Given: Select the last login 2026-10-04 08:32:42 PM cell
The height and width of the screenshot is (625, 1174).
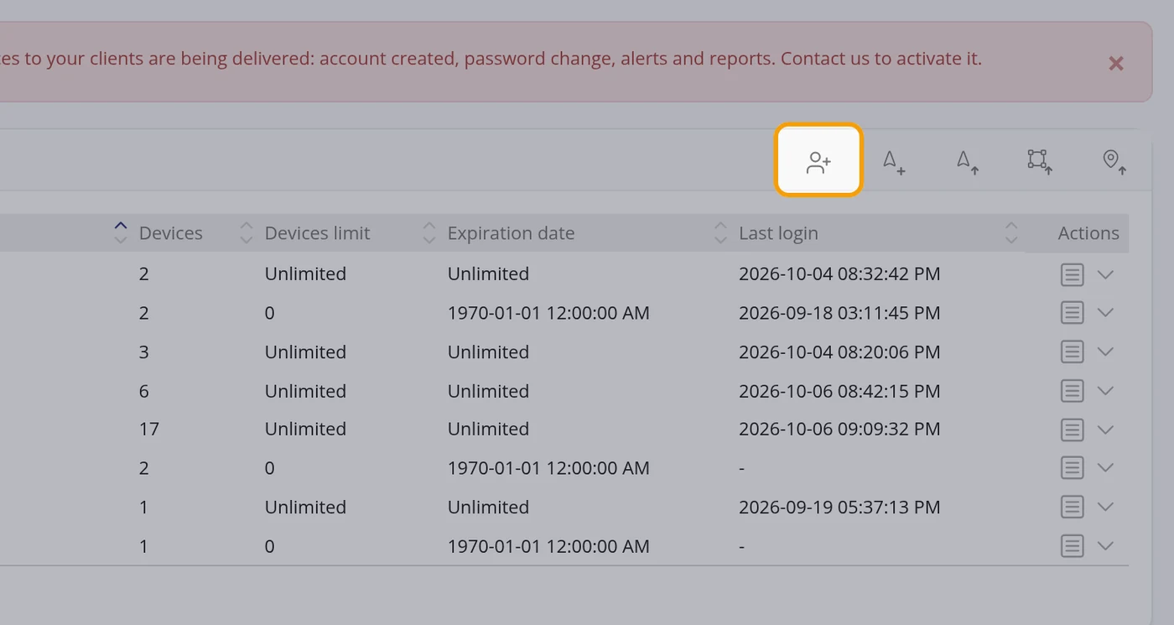Looking at the screenshot, I should click(x=839, y=273).
